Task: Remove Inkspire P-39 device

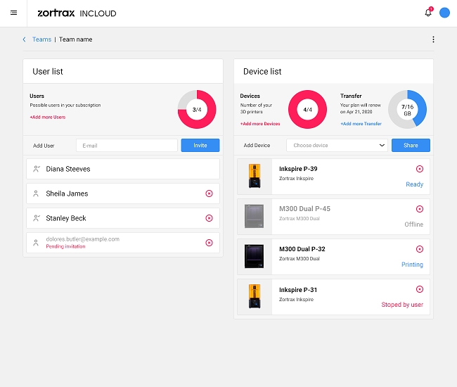Action: (x=420, y=169)
